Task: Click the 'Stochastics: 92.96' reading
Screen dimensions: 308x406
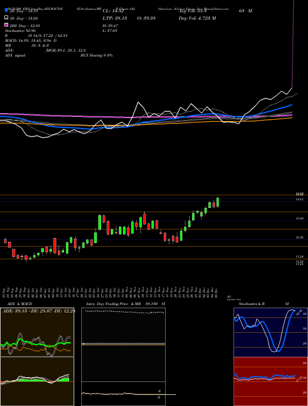Action: (20, 31)
